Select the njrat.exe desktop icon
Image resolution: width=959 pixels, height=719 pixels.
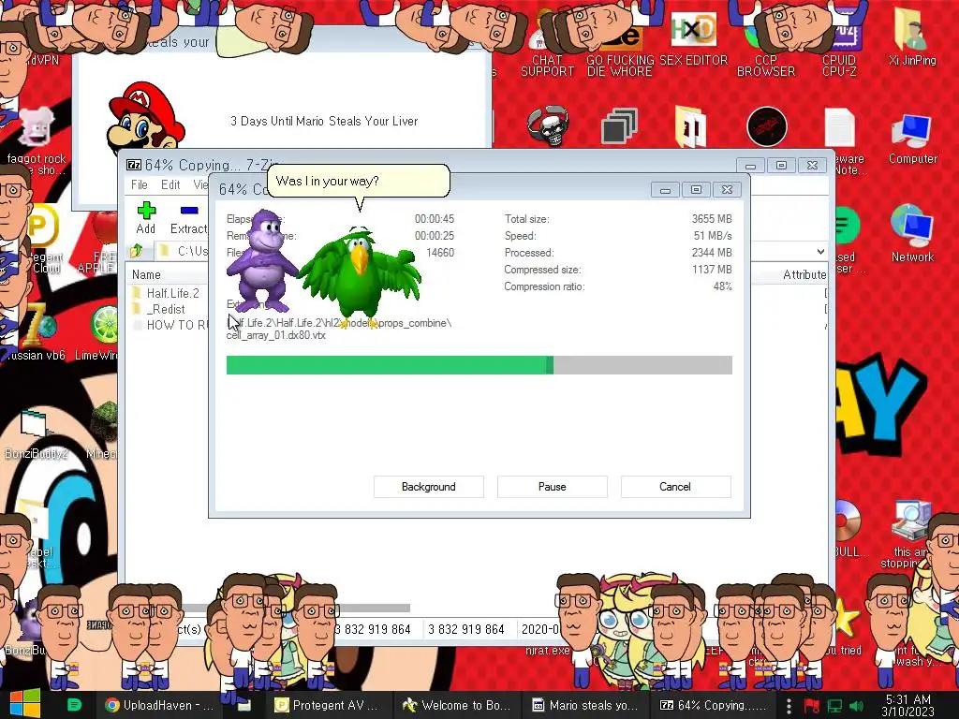tap(547, 650)
